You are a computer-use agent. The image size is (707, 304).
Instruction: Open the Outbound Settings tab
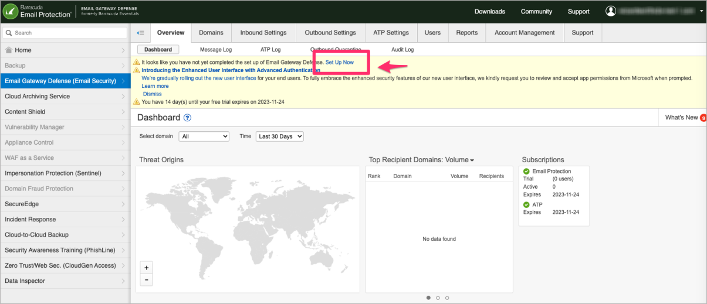click(330, 33)
